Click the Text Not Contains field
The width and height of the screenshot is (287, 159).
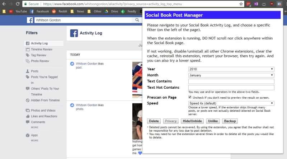pos(231,88)
